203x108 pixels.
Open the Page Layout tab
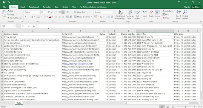34,7
